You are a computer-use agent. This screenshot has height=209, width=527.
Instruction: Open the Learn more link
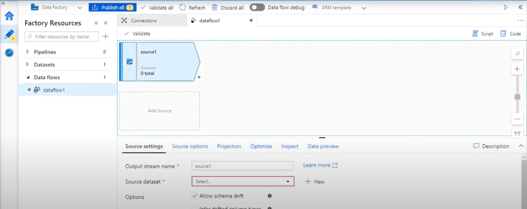click(x=320, y=165)
